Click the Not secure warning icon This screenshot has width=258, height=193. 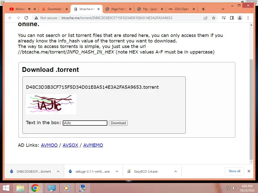tap(36, 18)
